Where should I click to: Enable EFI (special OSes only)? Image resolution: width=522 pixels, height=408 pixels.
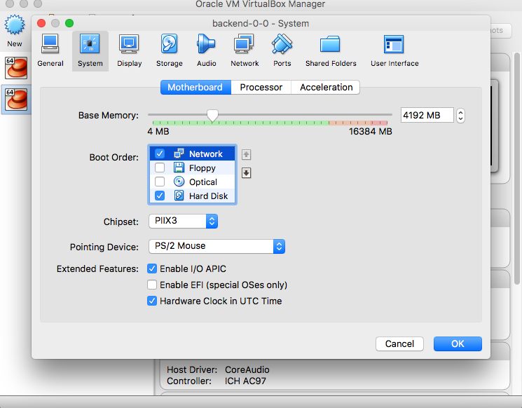coord(152,285)
